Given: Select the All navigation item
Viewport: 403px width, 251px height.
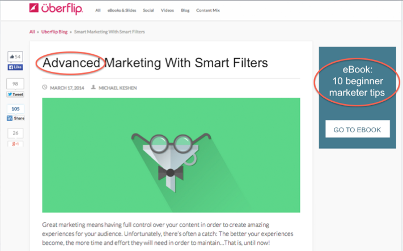Looking at the screenshot, I should [x=97, y=11].
